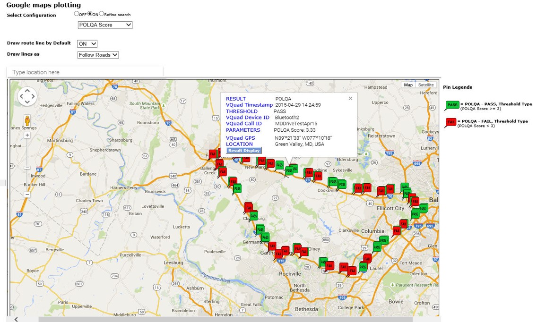The width and height of the screenshot is (537, 322).
Task: Click the Select Configuration label
Action: tap(31, 15)
